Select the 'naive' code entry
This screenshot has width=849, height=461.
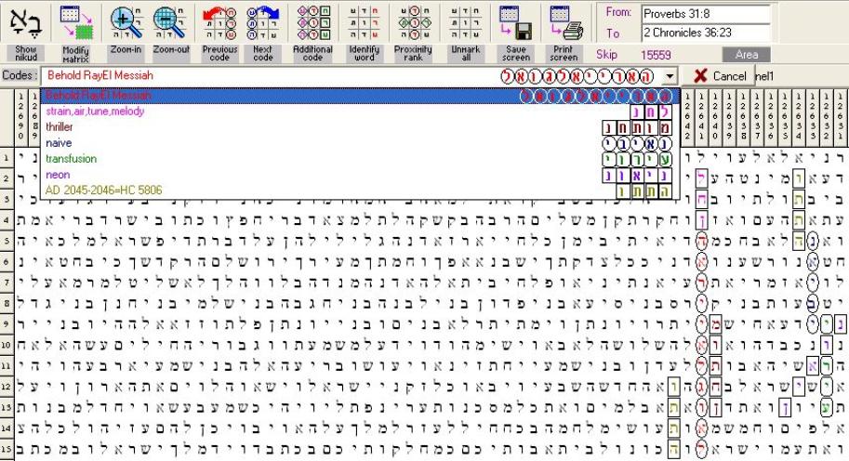[x=358, y=143]
